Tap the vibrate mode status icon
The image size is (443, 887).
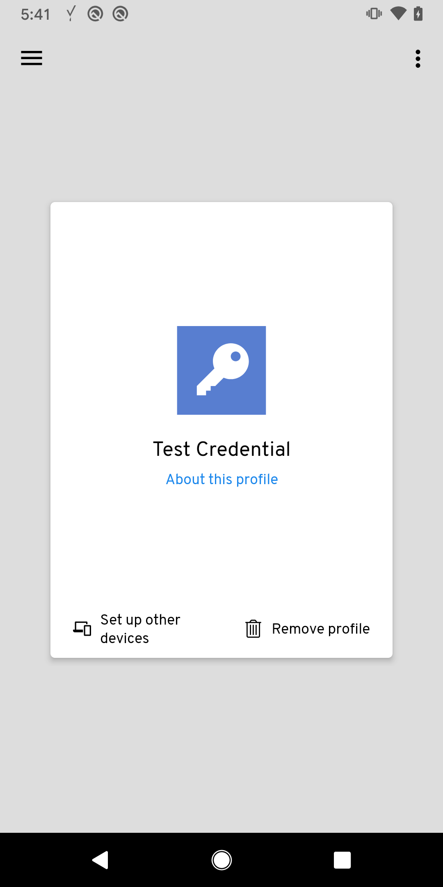[374, 14]
